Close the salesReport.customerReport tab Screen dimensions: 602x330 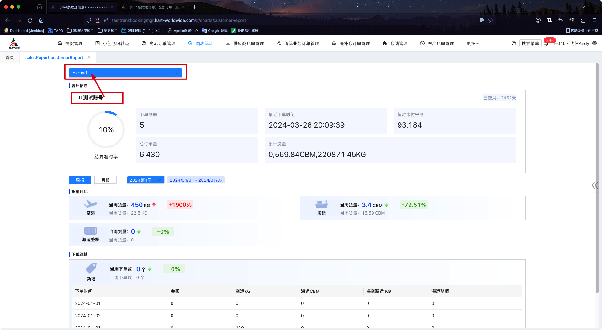[x=89, y=57]
